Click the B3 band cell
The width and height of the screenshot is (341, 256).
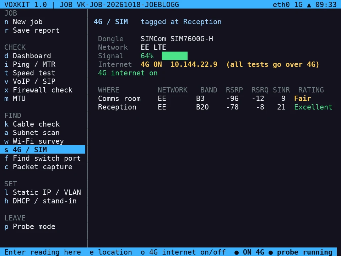pos(200,98)
